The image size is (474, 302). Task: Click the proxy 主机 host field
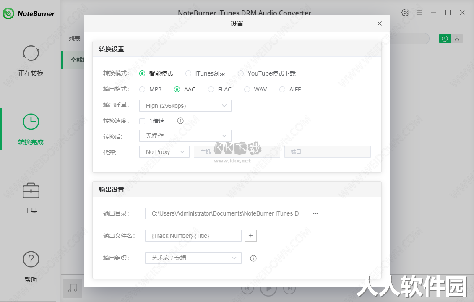point(237,152)
